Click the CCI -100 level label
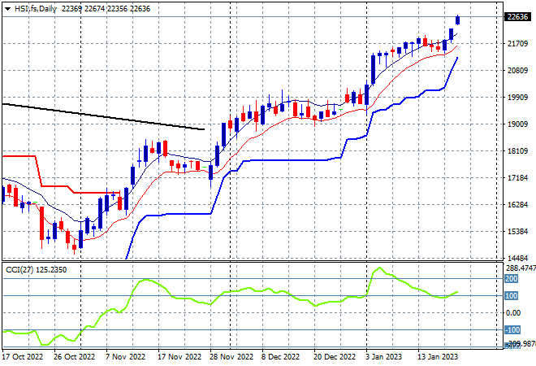This screenshot has height=366, width=536. pyautogui.click(x=511, y=330)
